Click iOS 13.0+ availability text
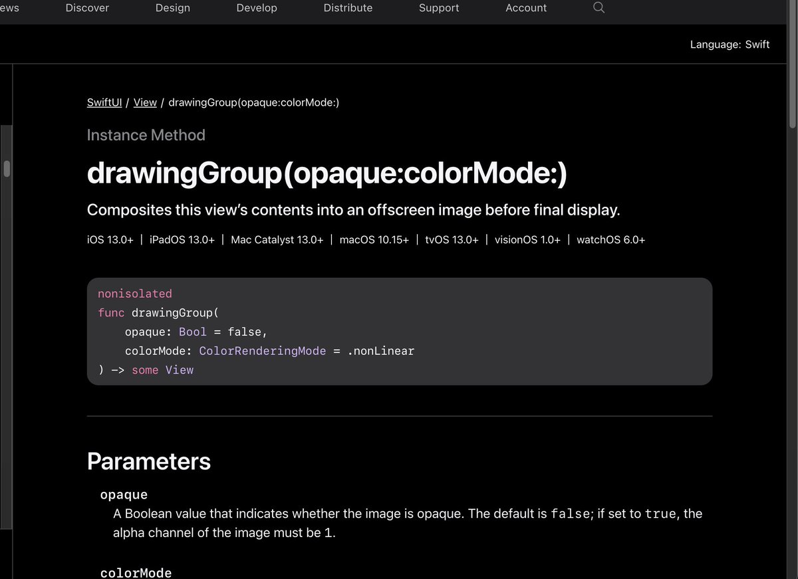Screen dimensions: 798x579 (x=110, y=240)
